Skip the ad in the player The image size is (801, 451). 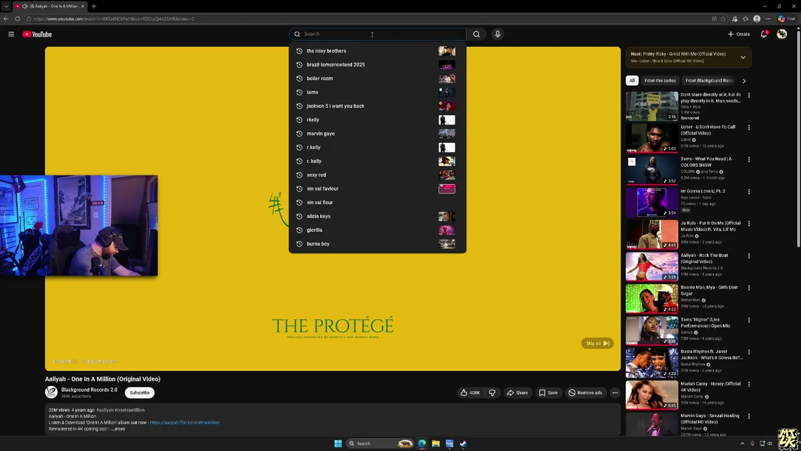point(597,343)
